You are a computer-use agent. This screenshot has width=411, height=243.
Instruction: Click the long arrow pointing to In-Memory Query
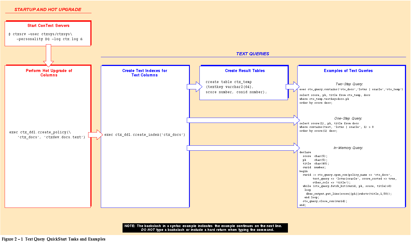(x=243, y=148)
